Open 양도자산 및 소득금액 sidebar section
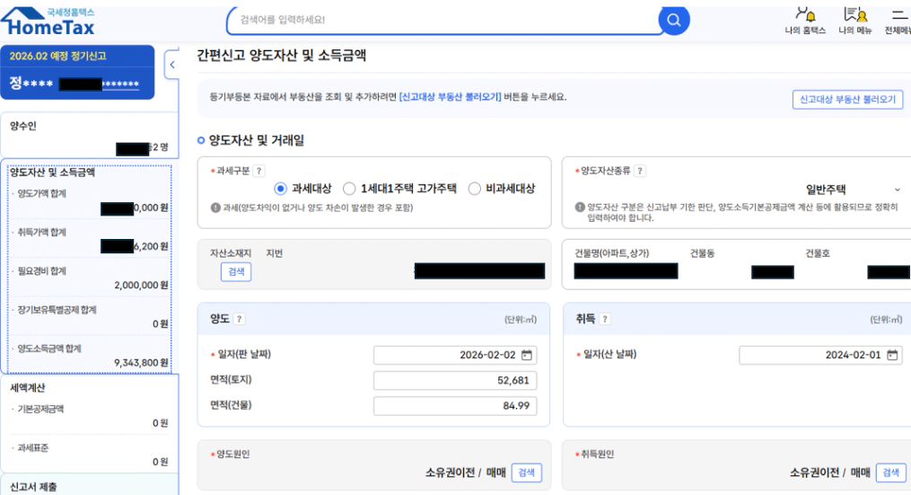Screen dimensions: 911x495 pyautogui.click(x=52, y=172)
